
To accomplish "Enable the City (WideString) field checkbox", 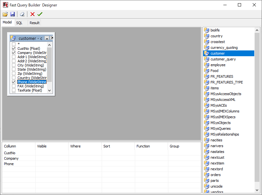I will (14, 65).
